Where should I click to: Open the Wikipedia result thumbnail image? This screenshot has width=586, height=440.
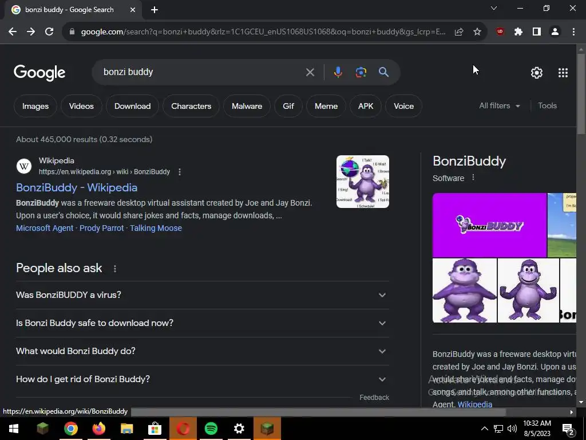click(362, 182)
